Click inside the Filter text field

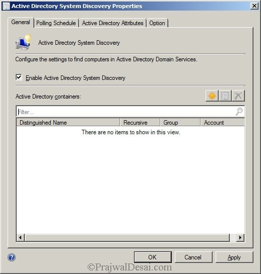pos(126,112)
